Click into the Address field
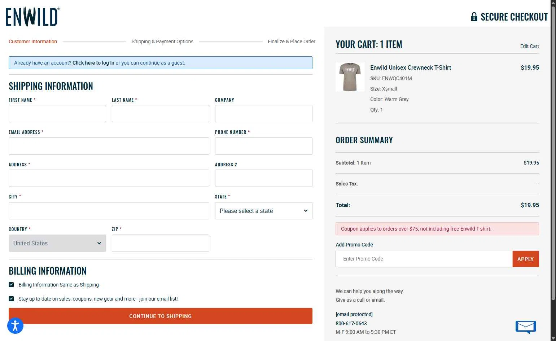Image resolution: width=556 pixels, height=341 pixels. pyautogui.click(x=109, y=178)
